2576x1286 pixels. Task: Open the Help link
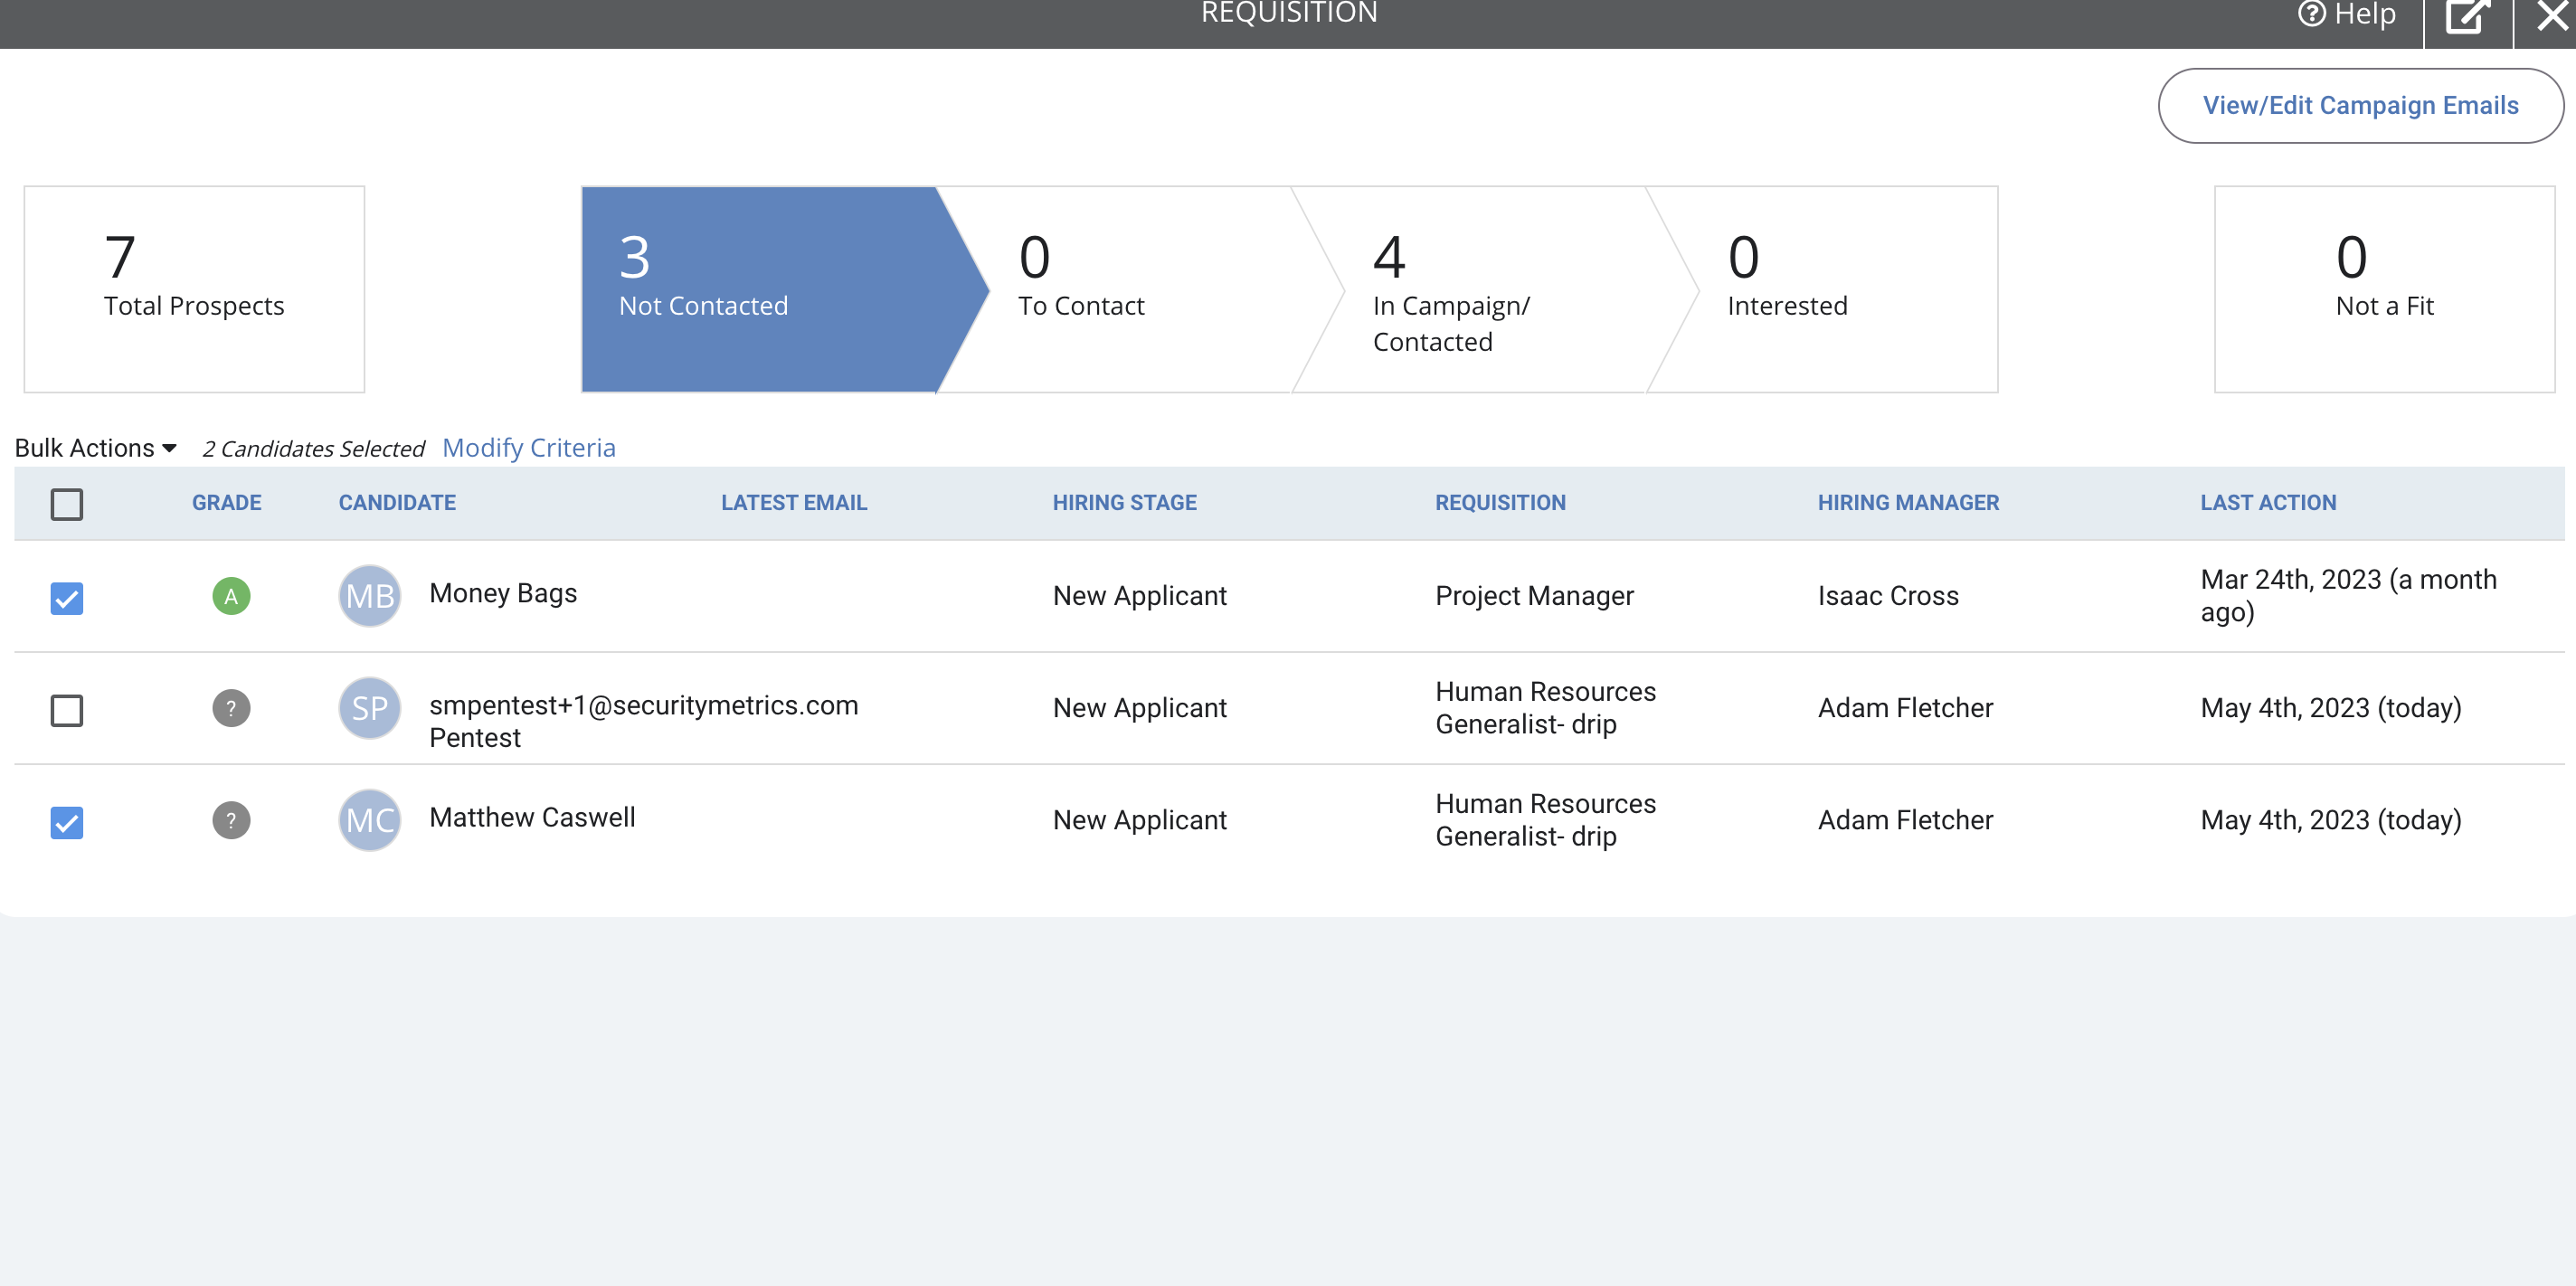point(2346,14)
